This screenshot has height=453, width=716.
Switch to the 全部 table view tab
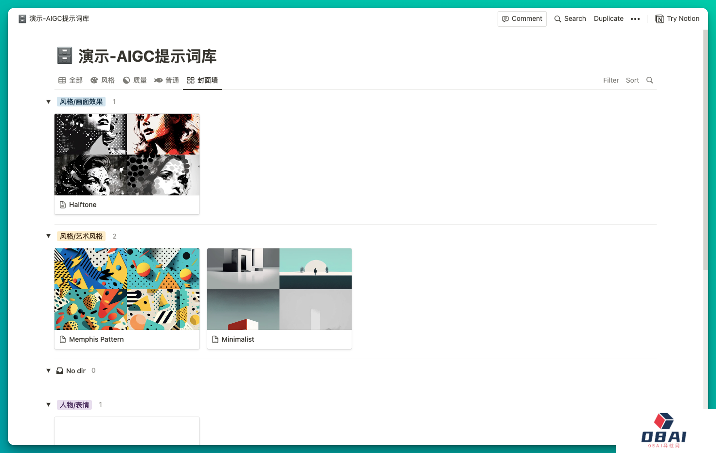click(71, 80)
